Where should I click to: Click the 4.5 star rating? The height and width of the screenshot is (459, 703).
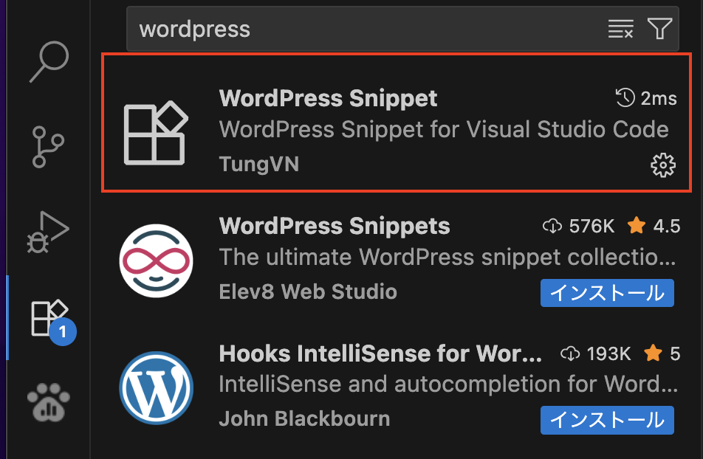point(654,226)
